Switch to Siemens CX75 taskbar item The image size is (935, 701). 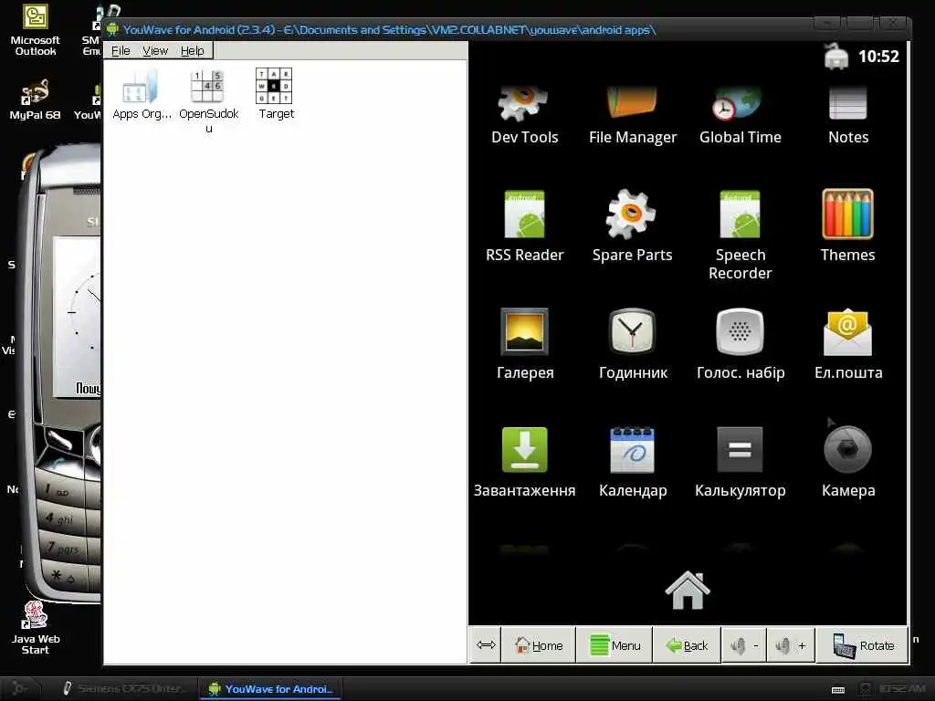[124, 688]
